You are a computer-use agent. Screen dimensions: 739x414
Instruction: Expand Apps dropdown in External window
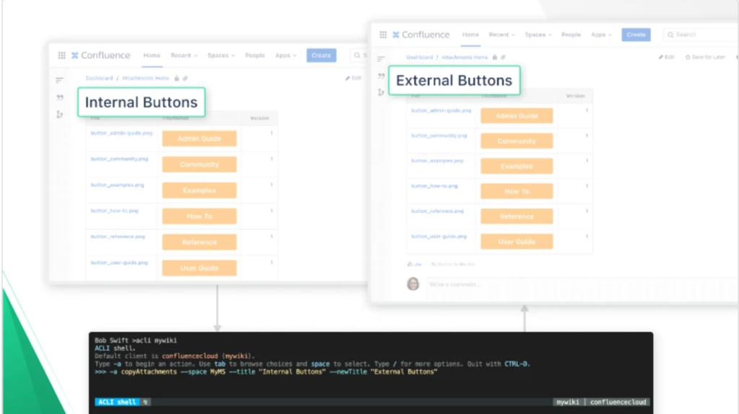coord(601,35)
